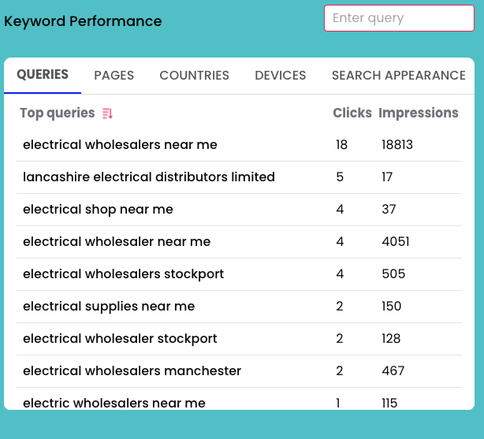Select 'electrical wholesalers stockport' query row
This screenshot has width=484, height=439.
[x=123, y=274]
